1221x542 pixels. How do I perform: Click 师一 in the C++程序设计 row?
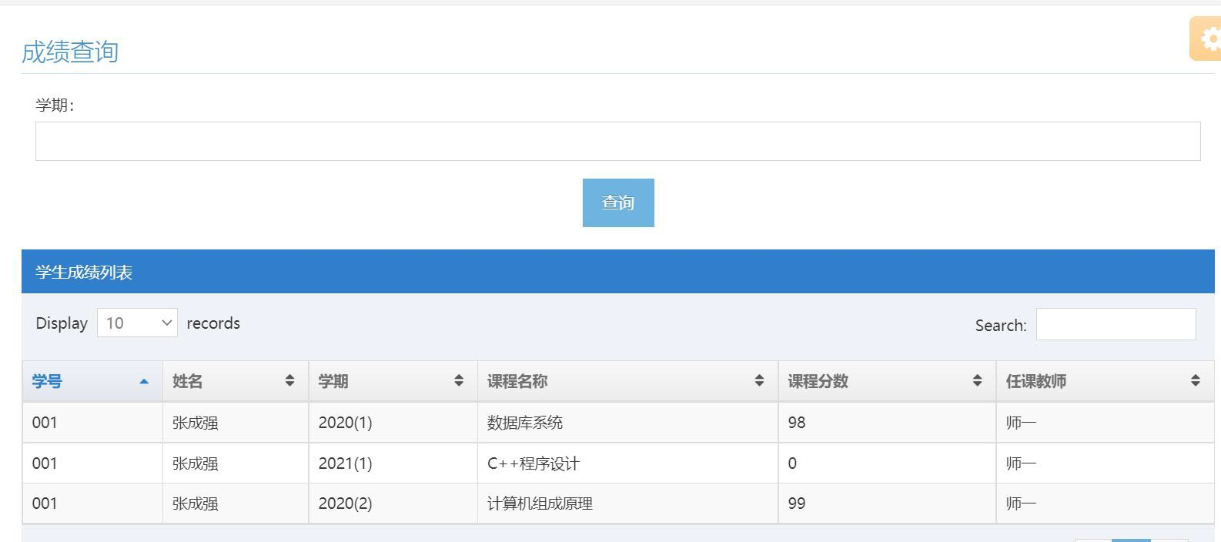point(1021,463)
